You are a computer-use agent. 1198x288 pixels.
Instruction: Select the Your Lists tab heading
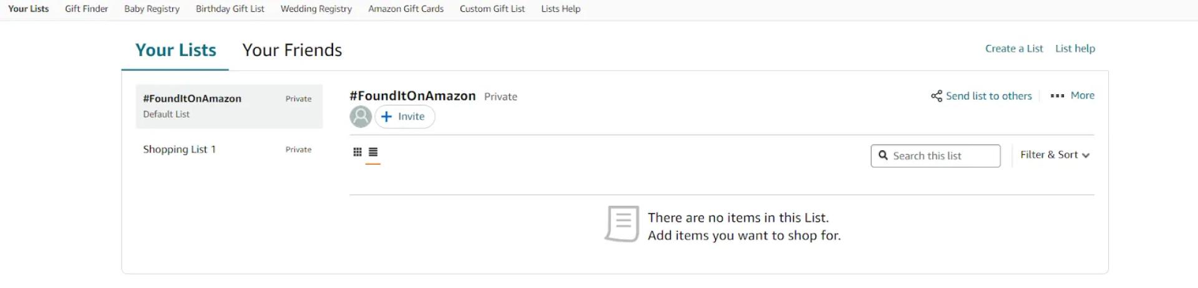coord(175,50)
